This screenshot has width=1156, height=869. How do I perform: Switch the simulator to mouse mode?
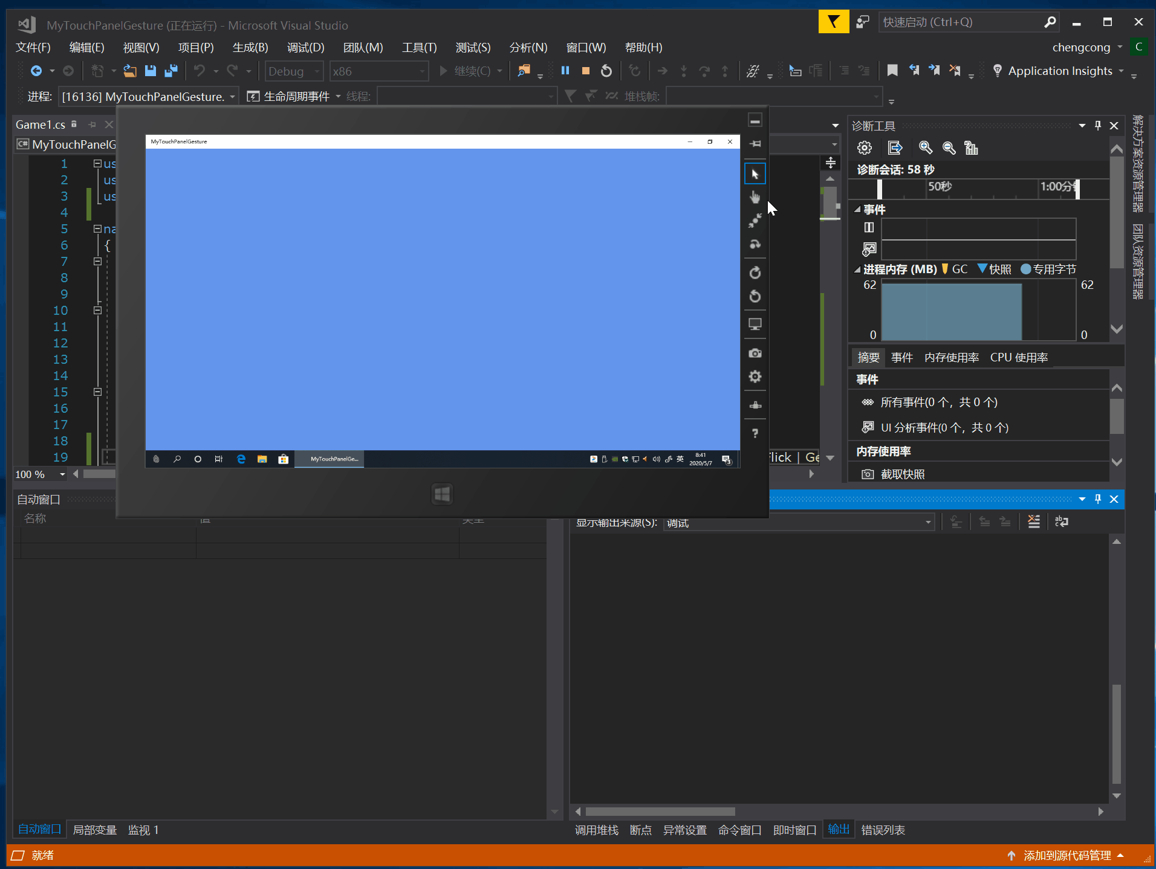click(x=755, y=174)
